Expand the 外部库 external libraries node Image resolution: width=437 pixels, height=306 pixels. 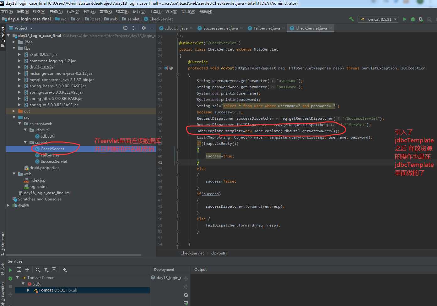point(8,205)
